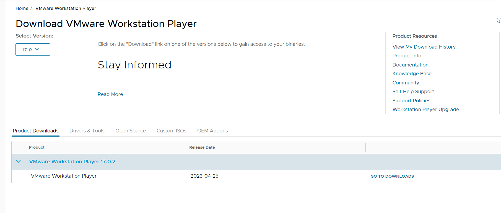Open VMware Workstation Player breadcrumb link
Image resolution: width=501 pixels, height=213 pixels.
pos(66,8)
